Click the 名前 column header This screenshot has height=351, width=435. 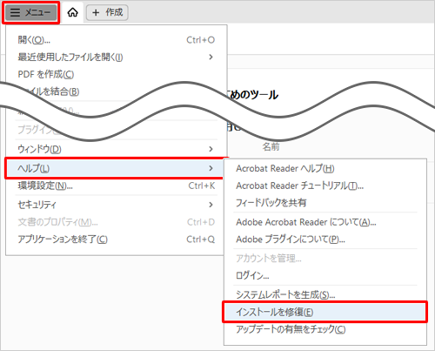(x=271, y=147)
